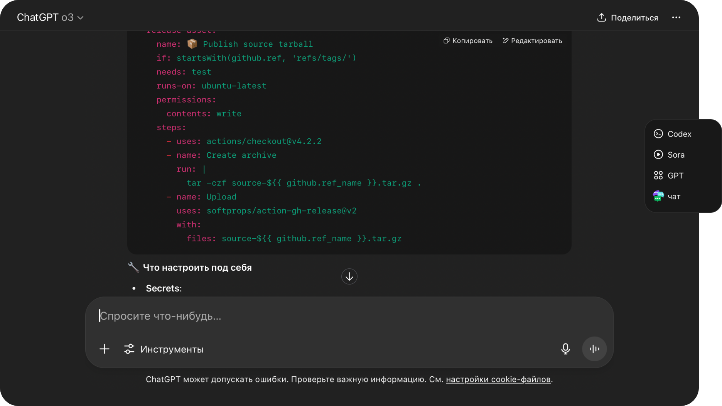Open the настройки cookie-файлов link
This screenshot has height=406, width=722.
498,379
